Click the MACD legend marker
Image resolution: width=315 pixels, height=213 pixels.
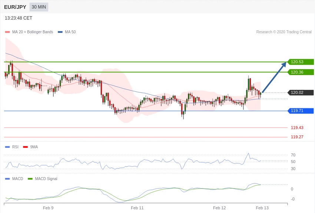click(x=7, y=179)
